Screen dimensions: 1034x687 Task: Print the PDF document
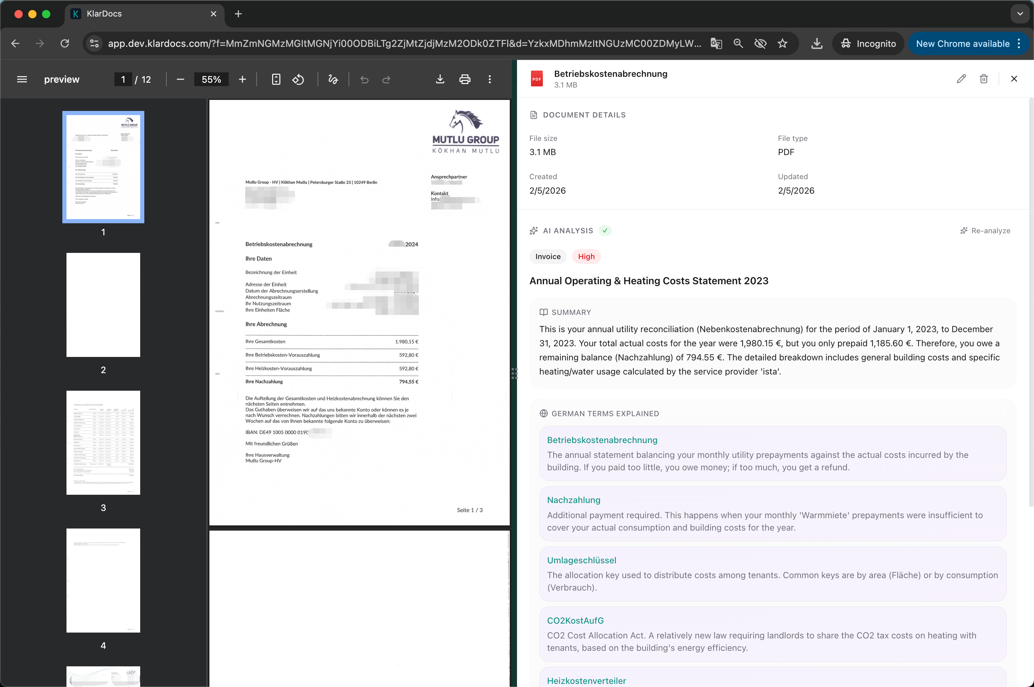click(465, 79)
